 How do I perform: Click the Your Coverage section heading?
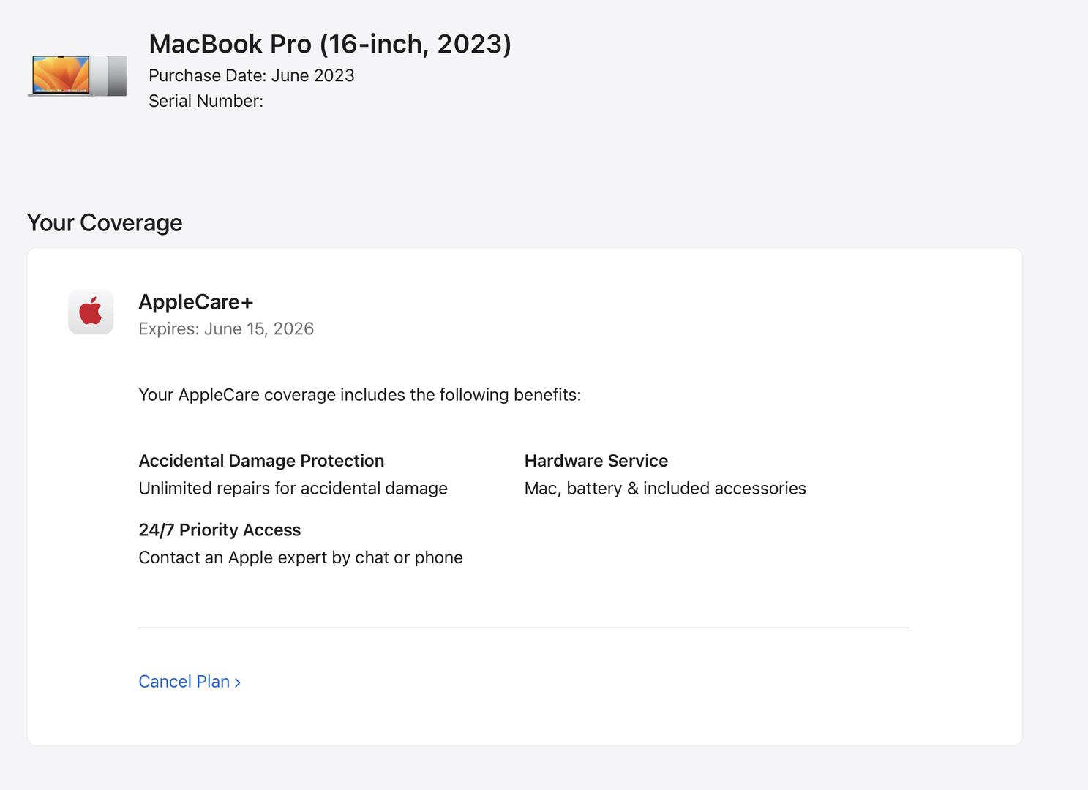click(x=105, y=222)
